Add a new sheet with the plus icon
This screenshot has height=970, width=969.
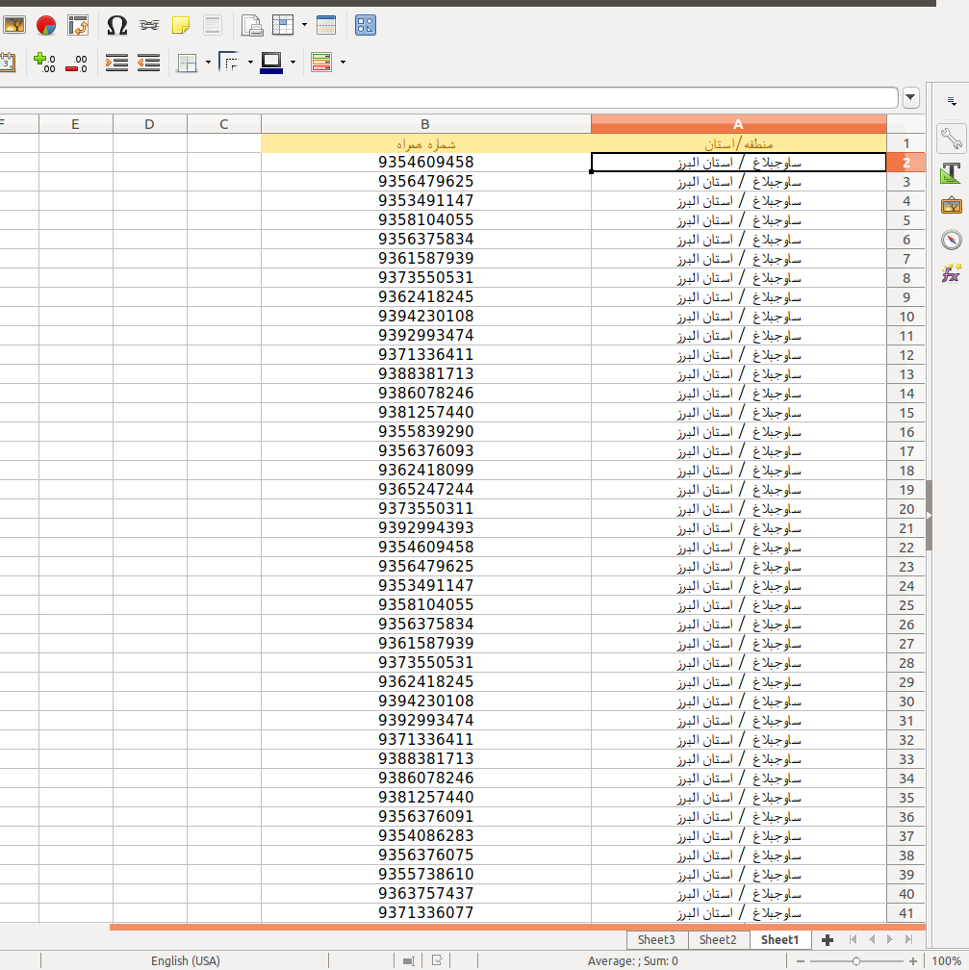tap(828, 940)
